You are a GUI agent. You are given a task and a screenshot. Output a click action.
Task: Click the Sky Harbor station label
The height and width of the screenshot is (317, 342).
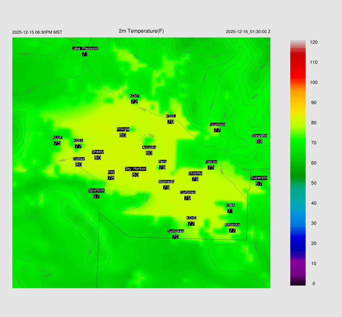(x=135, y=169)
